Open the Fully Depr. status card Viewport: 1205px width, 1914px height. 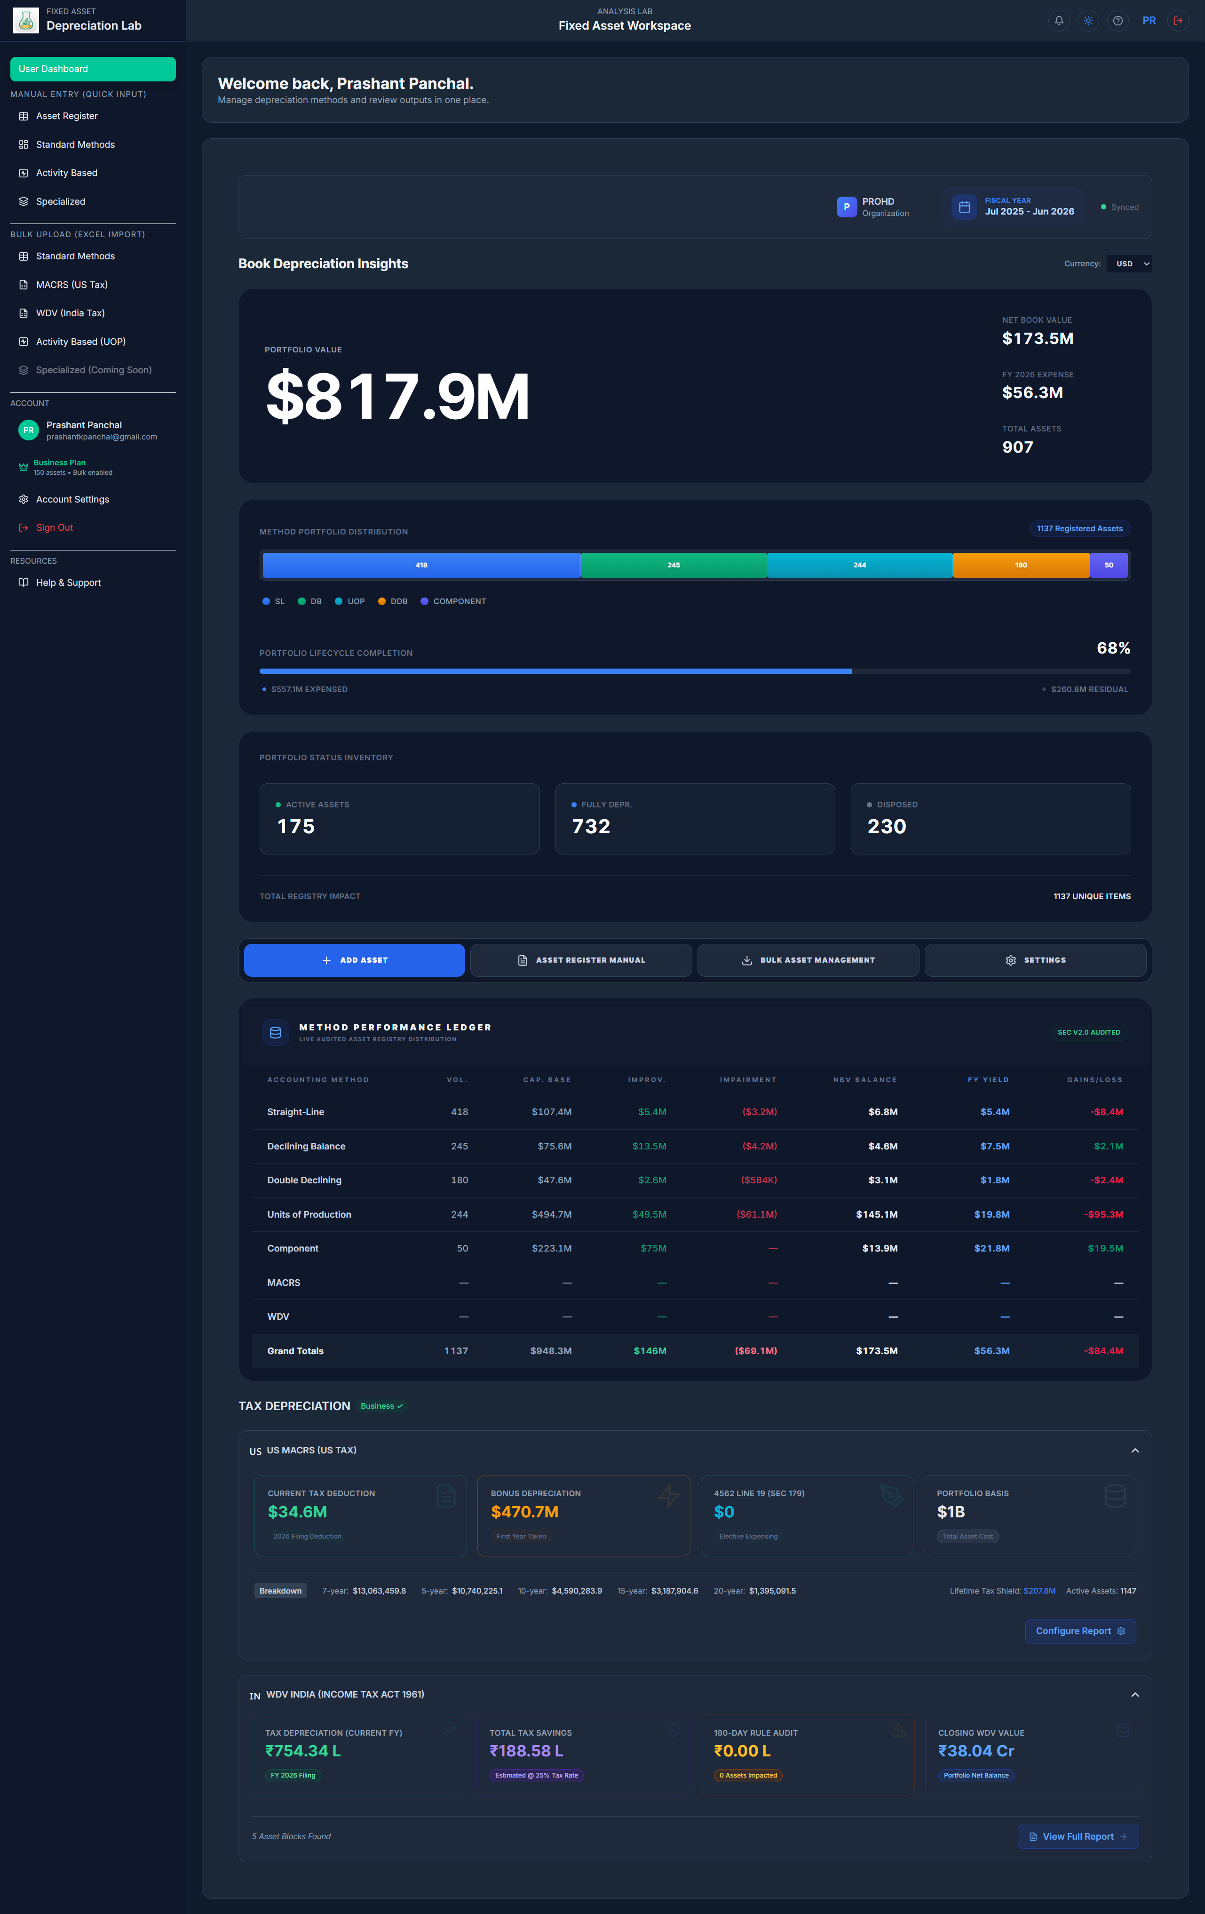point(694,819)
